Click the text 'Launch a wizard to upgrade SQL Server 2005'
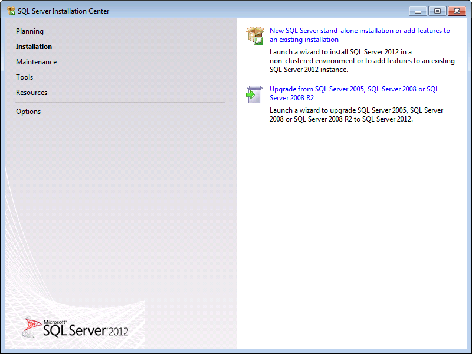472x354 pixels. pos(338,110)
